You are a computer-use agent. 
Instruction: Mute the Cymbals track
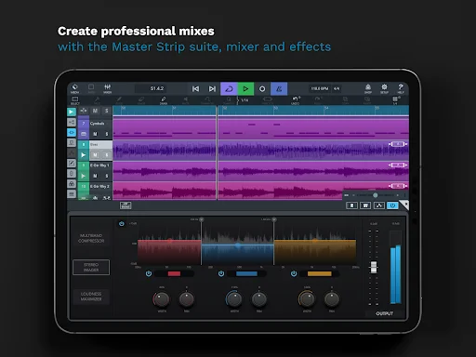click(95, 134)
